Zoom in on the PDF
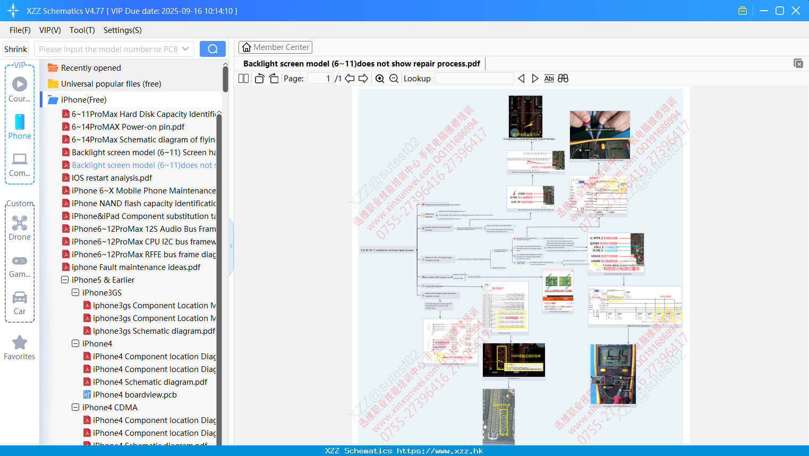This screenshot has height=456, width=809. pyautogui.click(x=380, y=79)
